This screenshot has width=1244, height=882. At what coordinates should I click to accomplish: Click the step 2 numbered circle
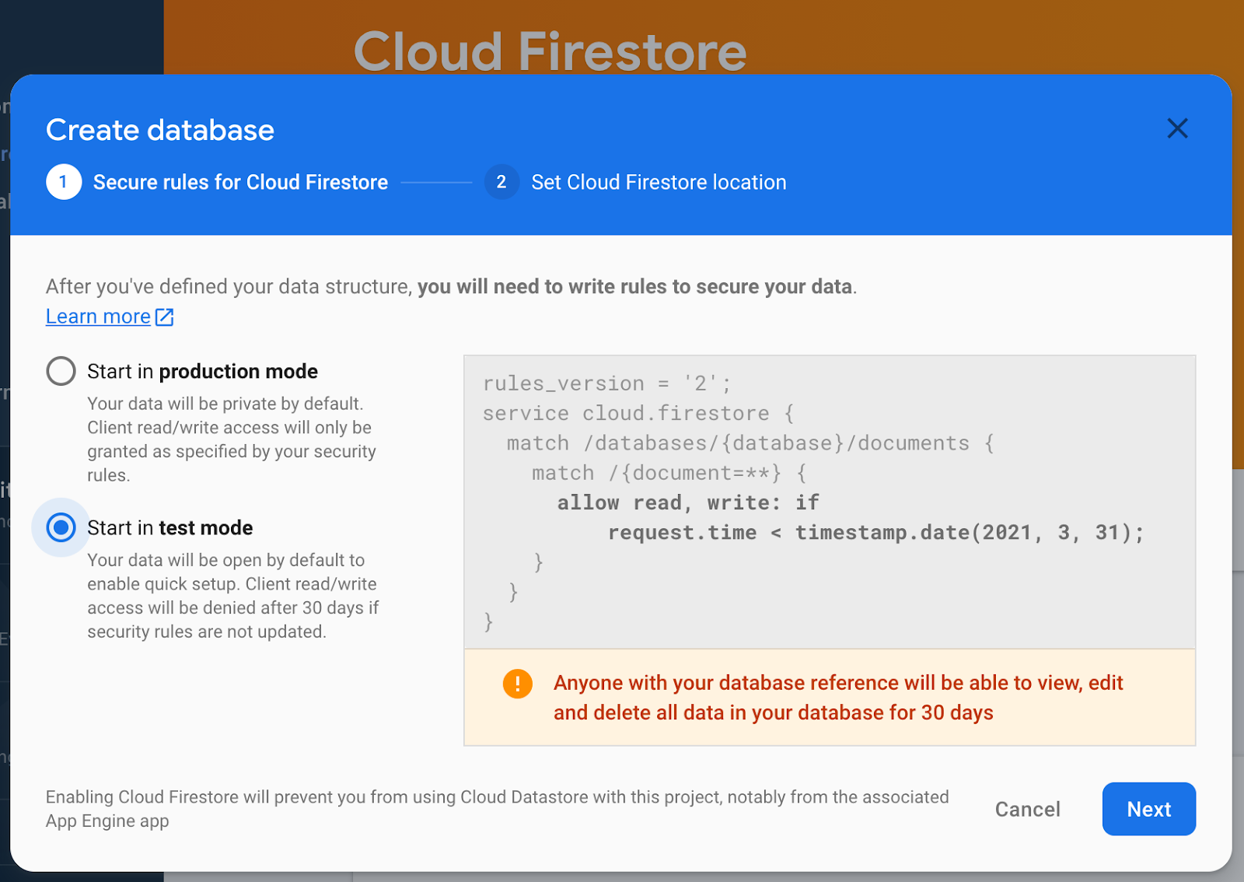pyautogui.click(x=502, y=182)
